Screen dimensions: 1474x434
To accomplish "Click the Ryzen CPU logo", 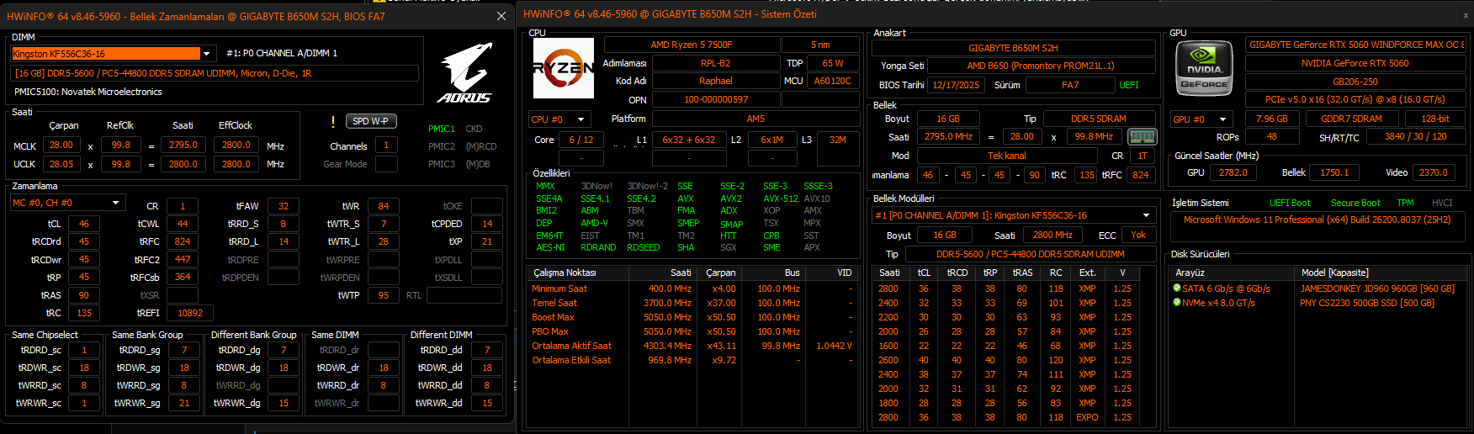I will pos(563,68).
